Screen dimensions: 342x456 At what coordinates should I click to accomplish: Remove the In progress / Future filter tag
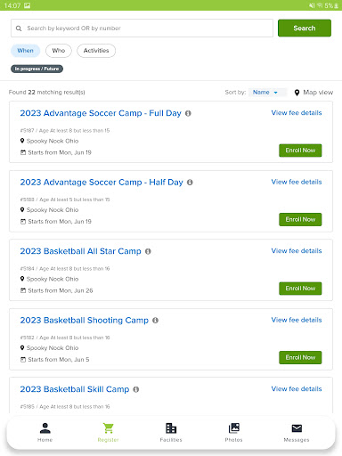(x=37, y=69)
